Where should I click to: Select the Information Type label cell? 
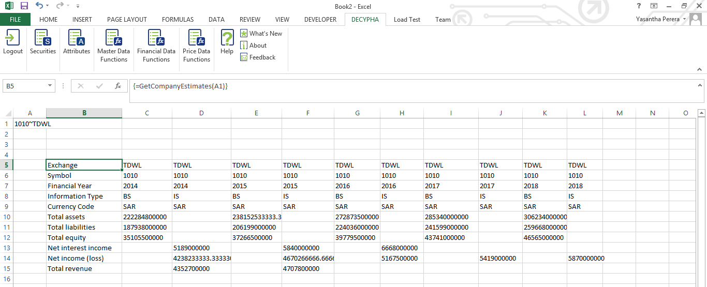(x=84, y=196)
